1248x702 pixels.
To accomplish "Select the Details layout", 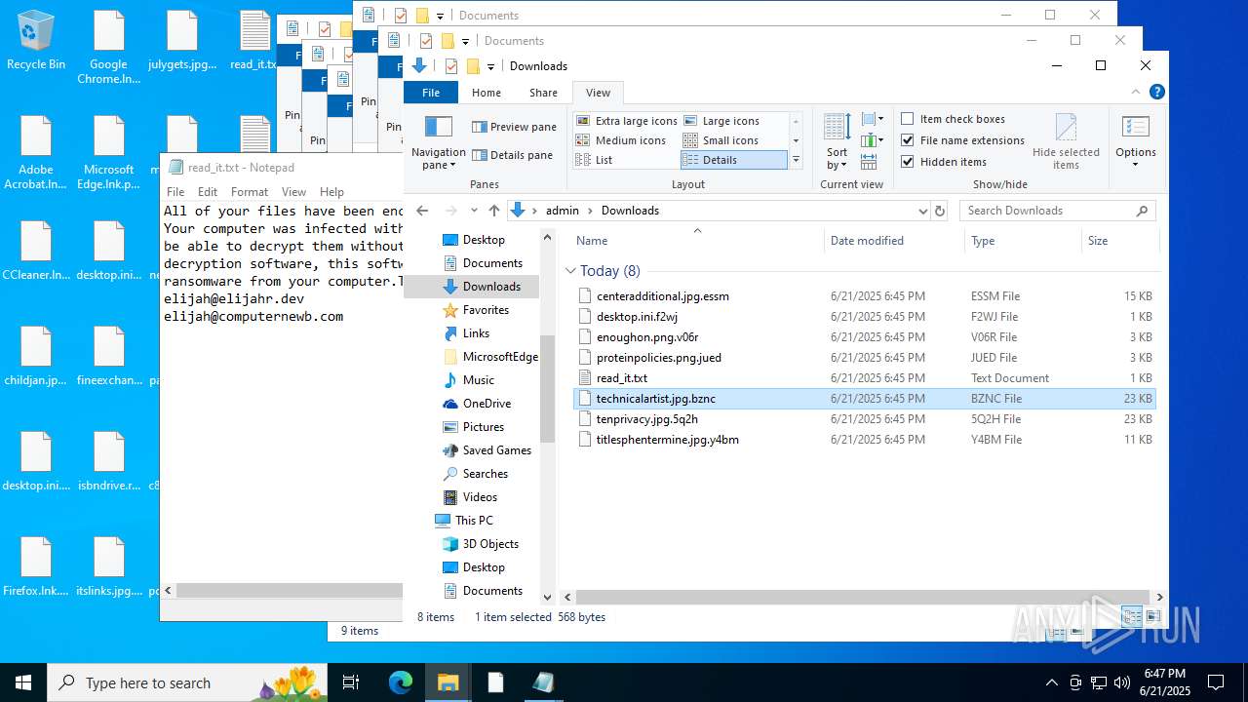I will click(733, 160).
